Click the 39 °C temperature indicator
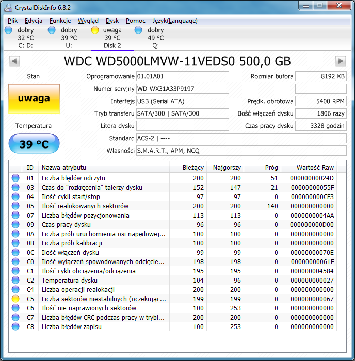The width and height of the screenshot is (355, 361). [34, 144]
